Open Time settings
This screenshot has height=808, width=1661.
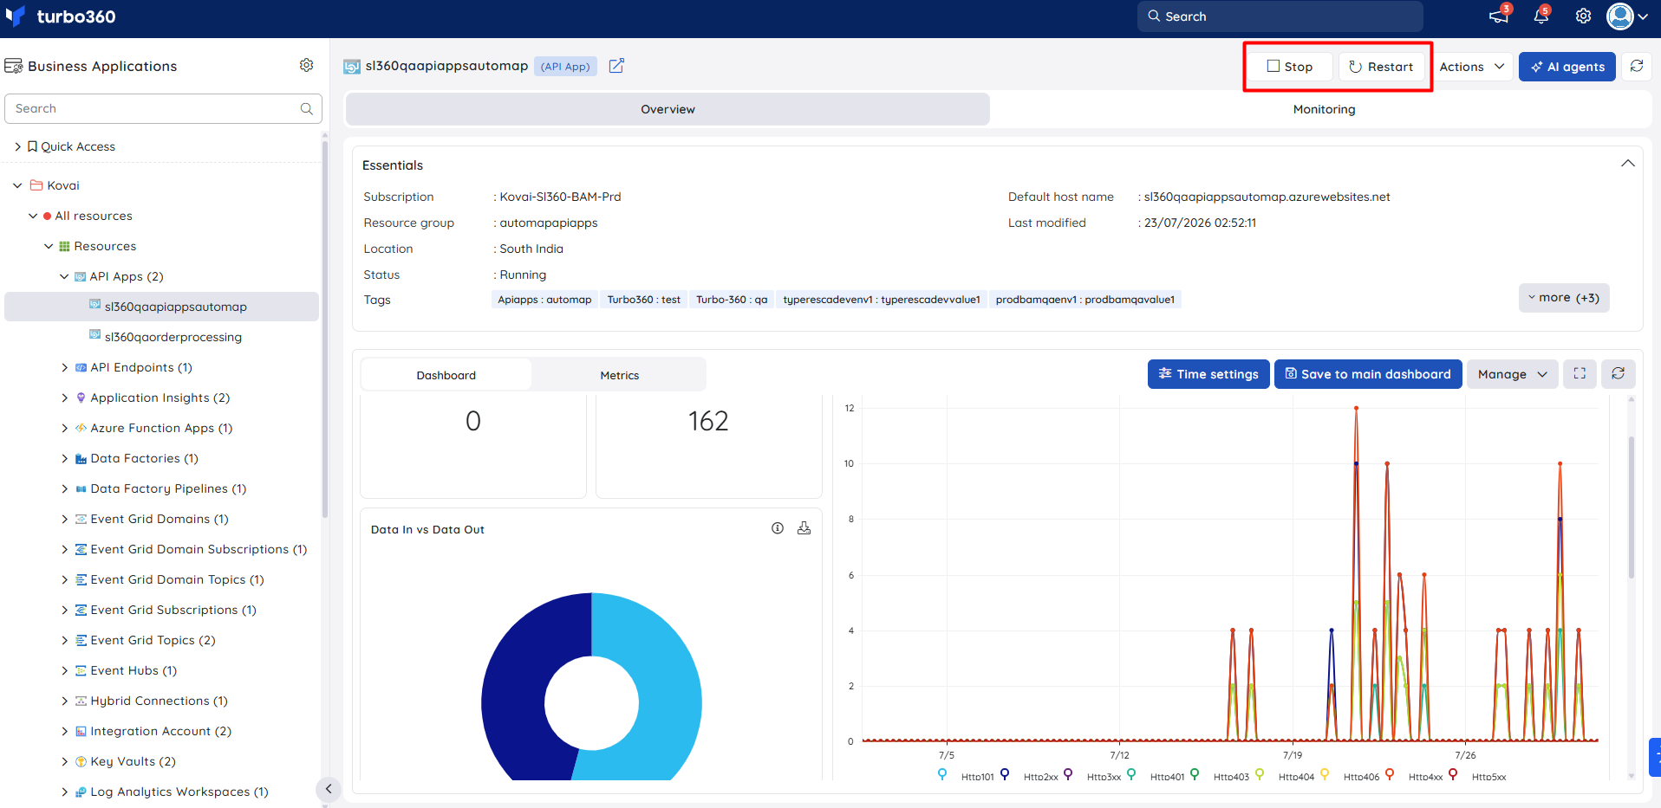1208,374
